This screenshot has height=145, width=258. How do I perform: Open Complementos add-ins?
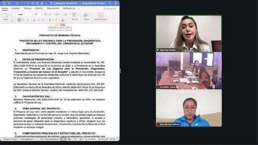101,16
